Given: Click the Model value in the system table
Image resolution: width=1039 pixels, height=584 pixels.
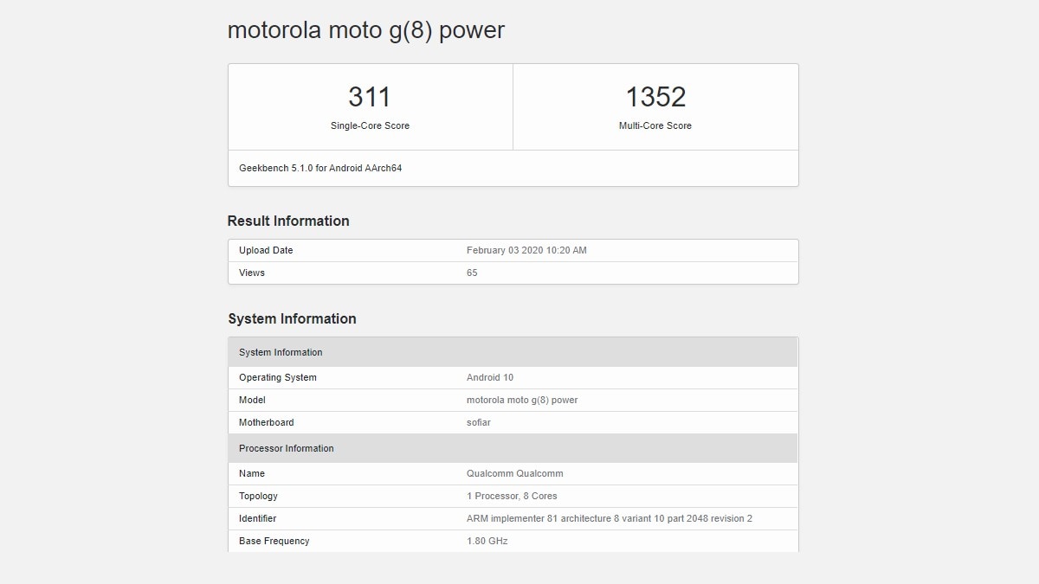Looking at the screenshot, I should tap(522, 401).
